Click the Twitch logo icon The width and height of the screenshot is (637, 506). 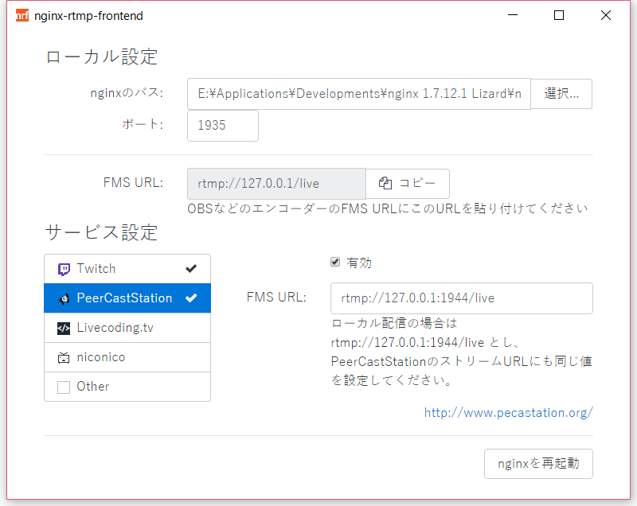[x=64, y=269]
